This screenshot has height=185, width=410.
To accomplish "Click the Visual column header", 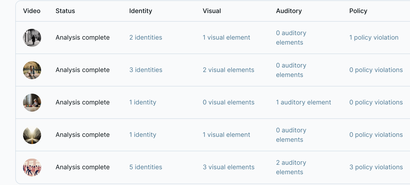I will coord(212,11).
